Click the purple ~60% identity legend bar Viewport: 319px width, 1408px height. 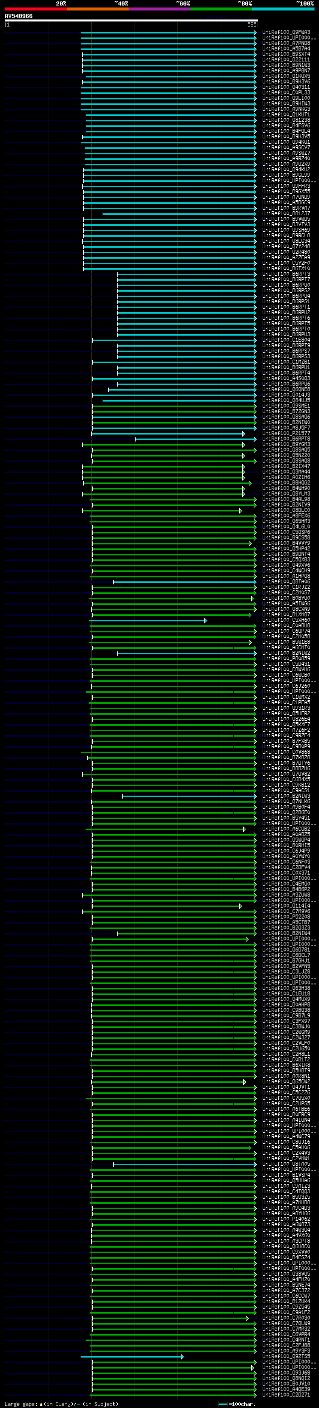[160, 9]
